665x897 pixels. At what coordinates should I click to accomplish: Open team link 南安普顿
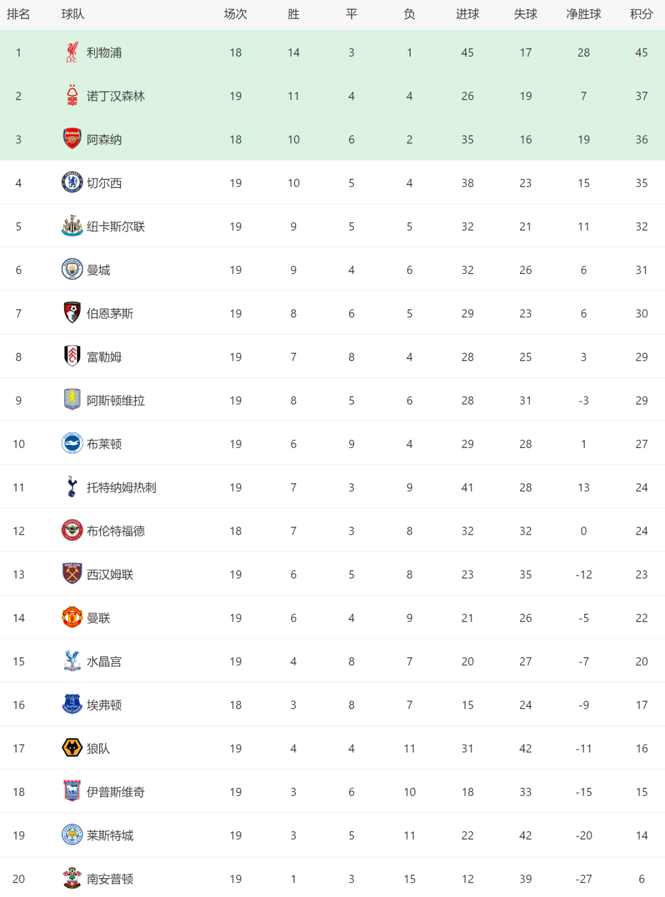(110, 879)
